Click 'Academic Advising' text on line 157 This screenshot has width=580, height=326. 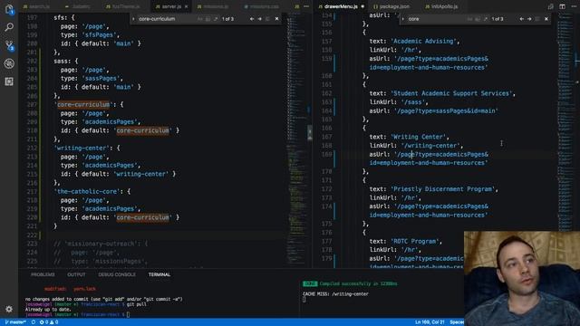(425, 42)
